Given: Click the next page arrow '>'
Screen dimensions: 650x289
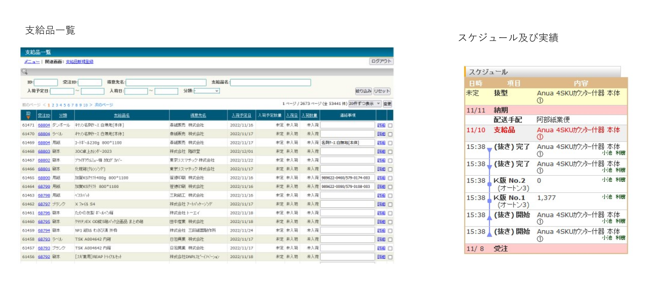Looking at the screenshot, I should click(x=91, y=105).
